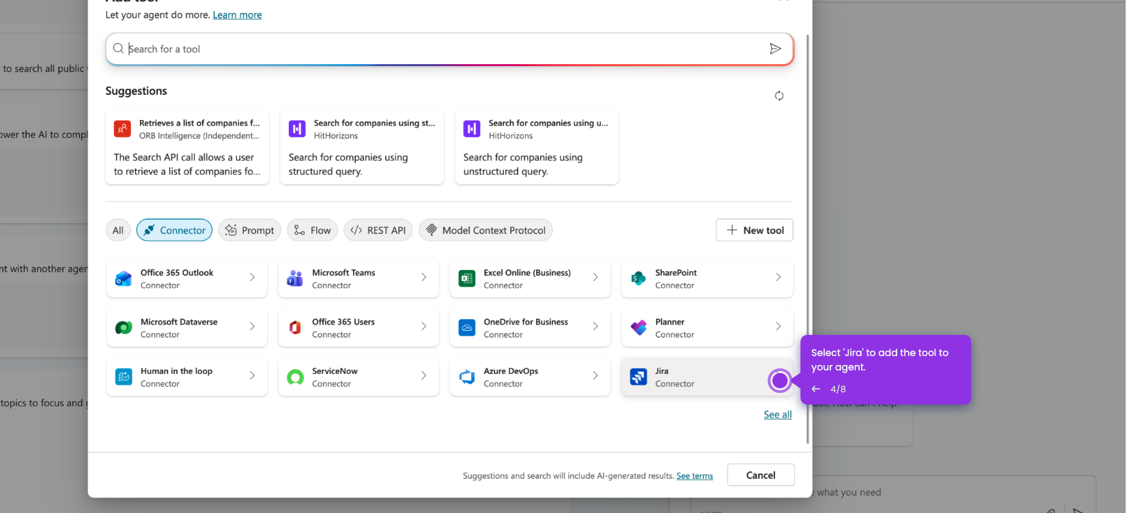
Task: Click the ORB Intelligence suggestion icon
Action: (x=122, y=128)
